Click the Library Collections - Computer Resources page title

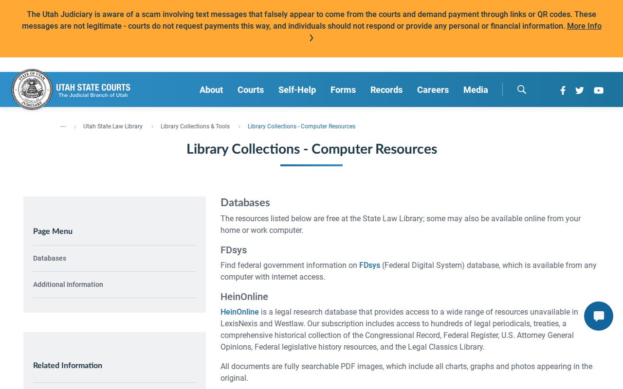[x=311, y=149]
